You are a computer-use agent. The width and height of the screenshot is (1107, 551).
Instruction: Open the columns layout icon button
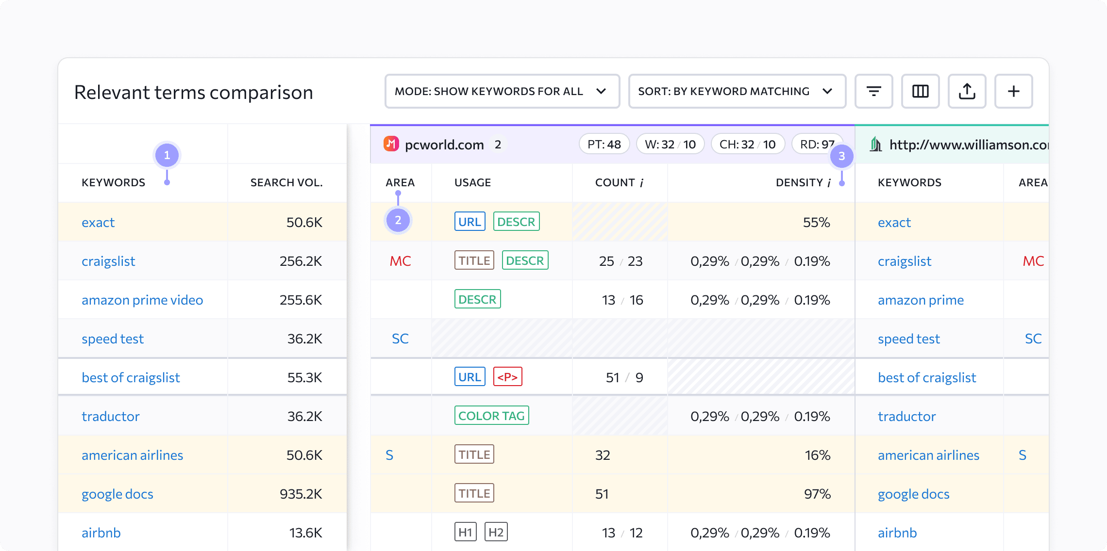coord(920,91)
